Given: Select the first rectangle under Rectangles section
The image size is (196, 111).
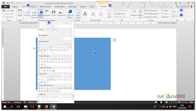Looking at the screenshot, I should 39,38.
